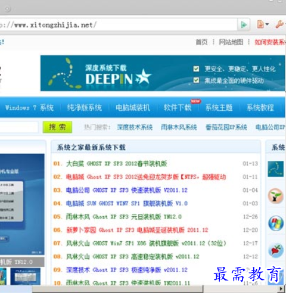Viewport: 286px width, 293px height.
Task: Click the Windows logo icon in right sidebar
Action: [x=276, y=223]
